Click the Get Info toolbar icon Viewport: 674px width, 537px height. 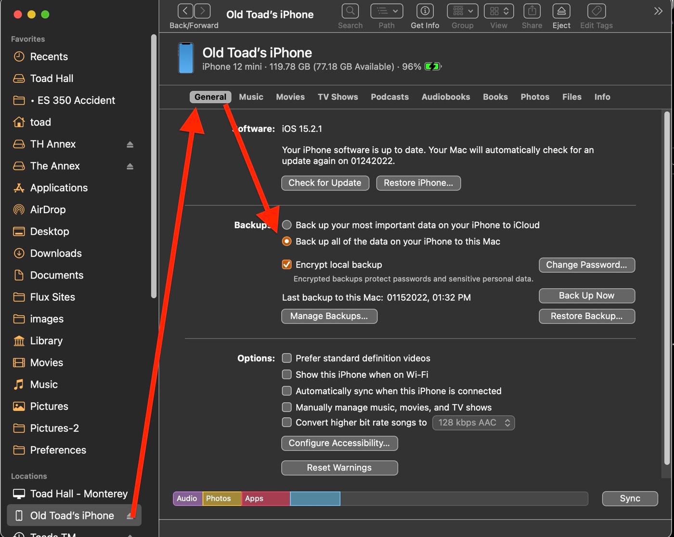(425, 11)
